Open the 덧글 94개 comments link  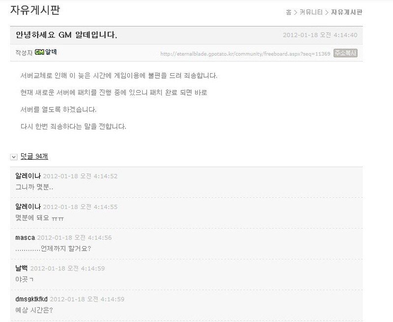click(x=34, y=157)
